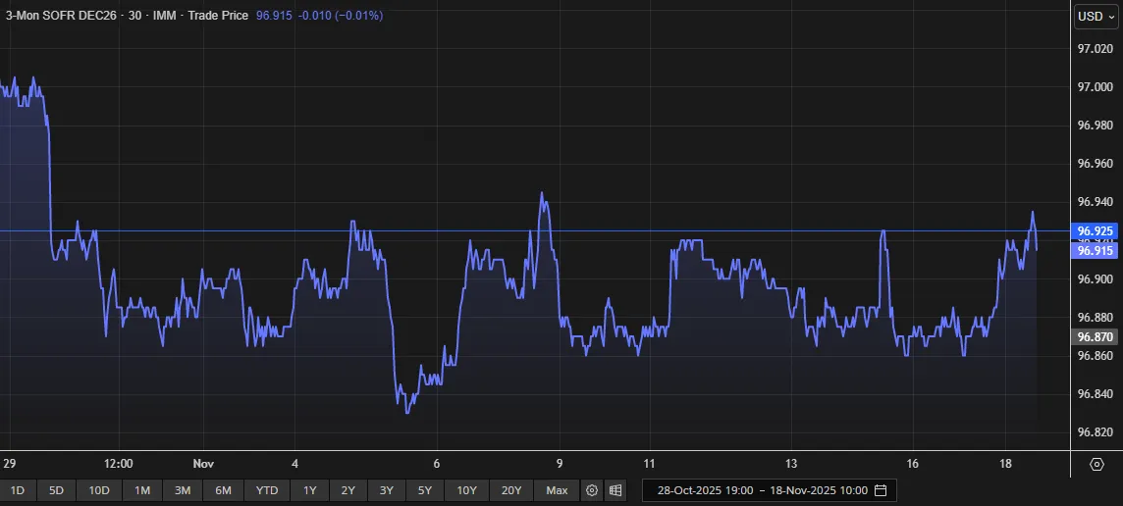This screenshot has height=506, width=1123.
Task: Select the 5D time range
Action: [x=56, y=490]
